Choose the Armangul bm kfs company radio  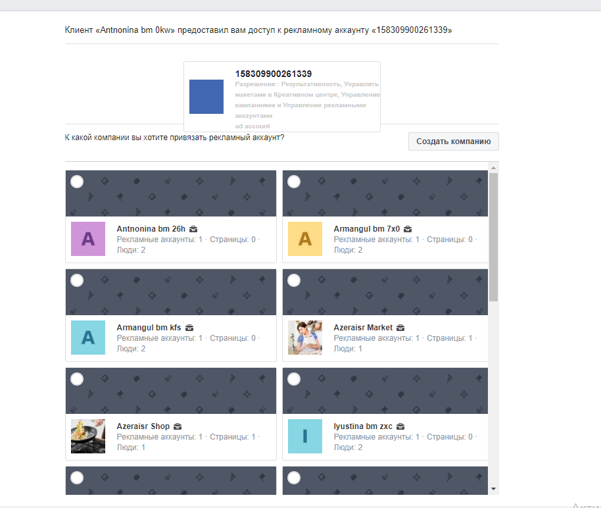coord(77,280)
